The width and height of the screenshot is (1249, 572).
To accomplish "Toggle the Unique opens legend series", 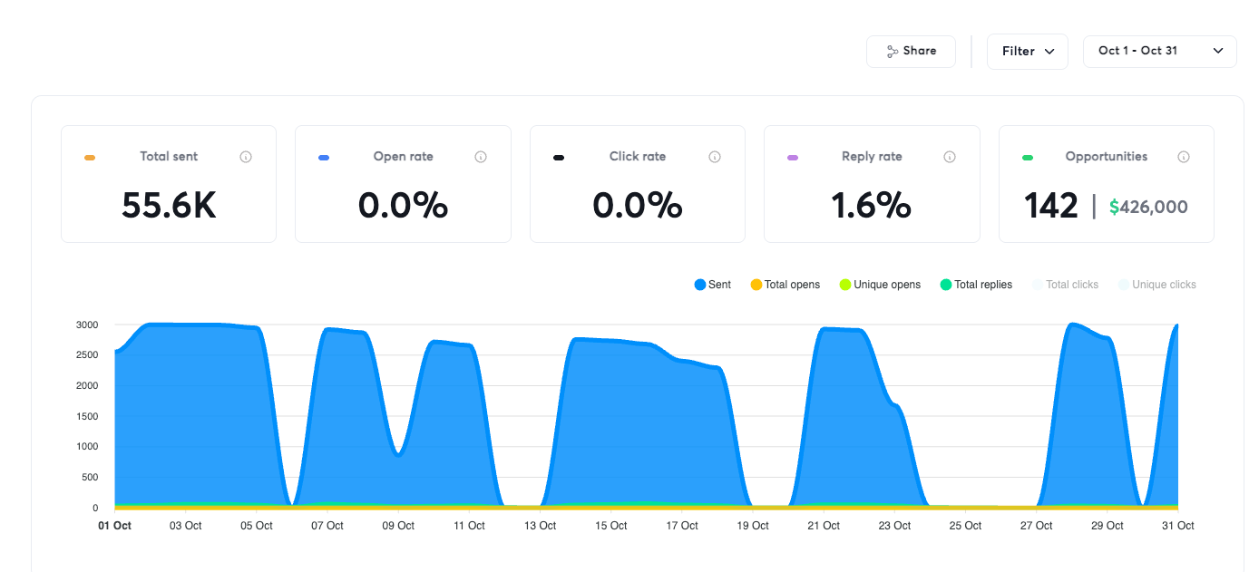I will [x=880, y=285].
